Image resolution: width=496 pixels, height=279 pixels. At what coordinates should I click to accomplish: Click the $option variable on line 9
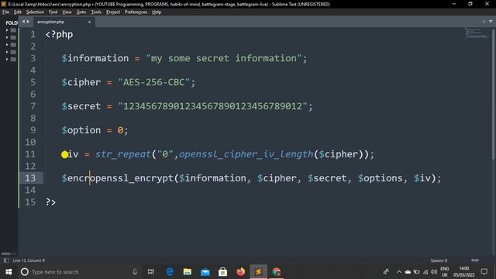81,130
